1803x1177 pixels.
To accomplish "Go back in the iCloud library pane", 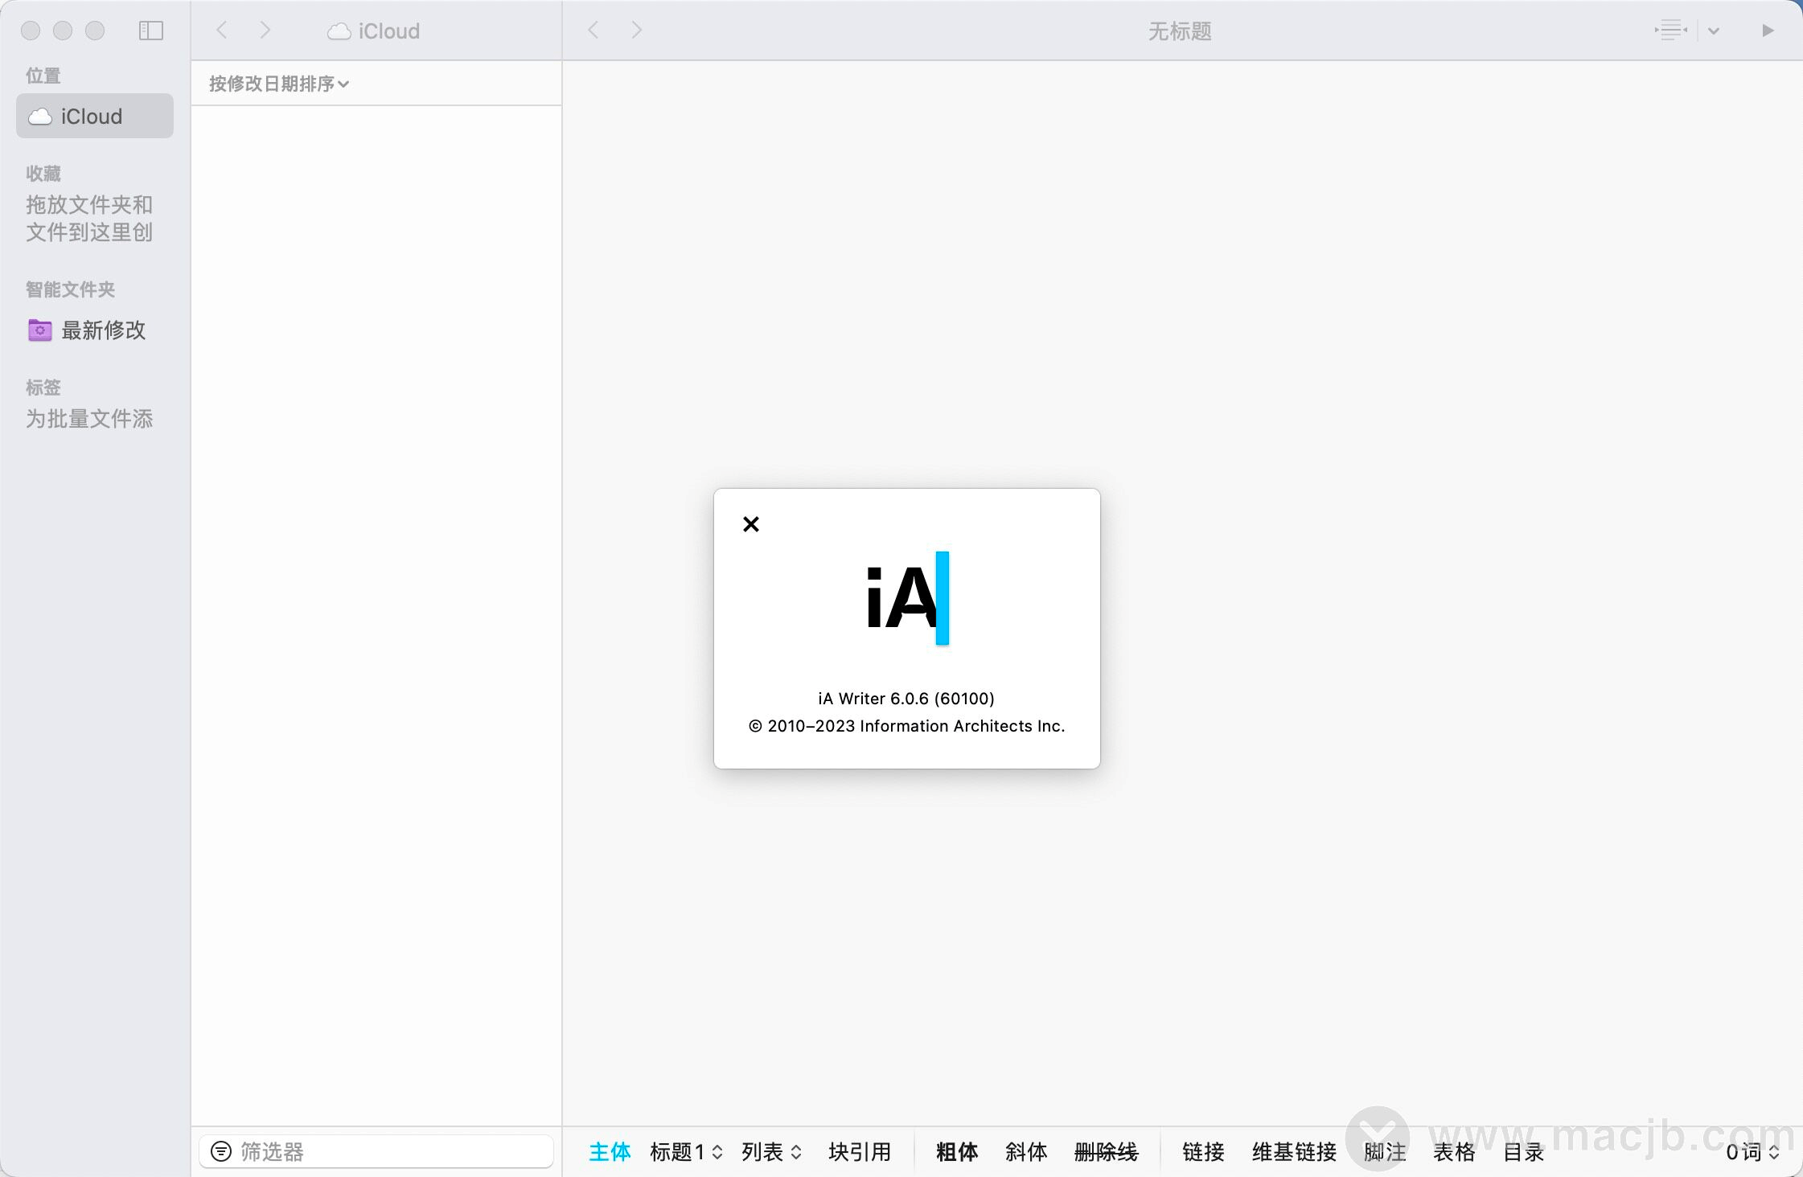I will click(x=223, y=31).
